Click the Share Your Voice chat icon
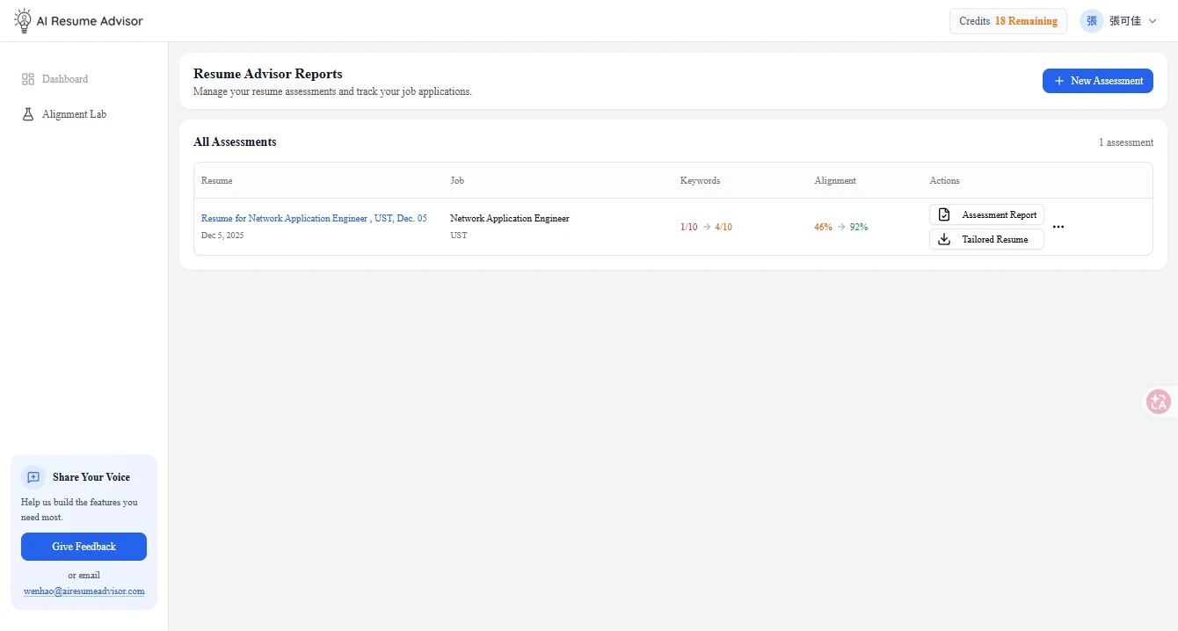This screenshot has width=1178, height=631. pos(33,477)
